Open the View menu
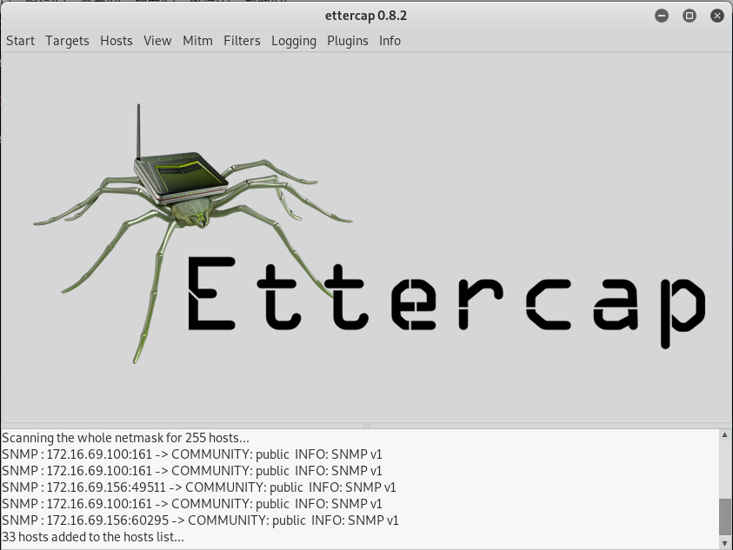Screen dimensions: 733x550 [157, 41]
